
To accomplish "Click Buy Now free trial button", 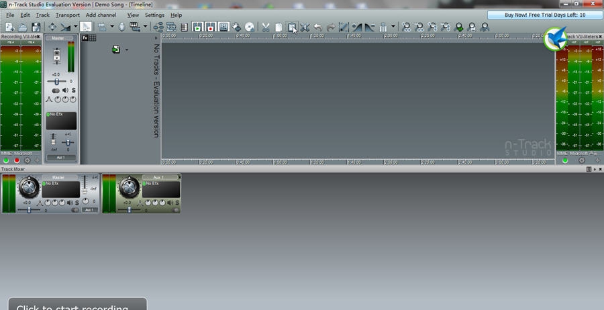I will (x=545, y=15).
